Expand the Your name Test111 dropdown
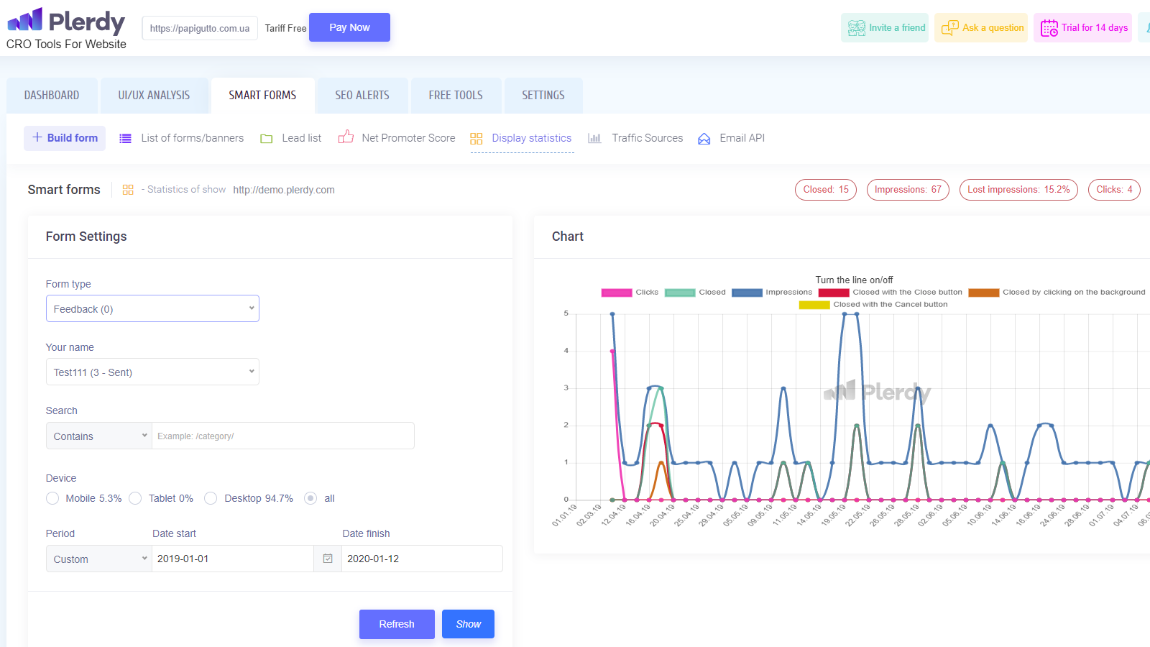Screen dimensions: 1150x647 point(152,372)
